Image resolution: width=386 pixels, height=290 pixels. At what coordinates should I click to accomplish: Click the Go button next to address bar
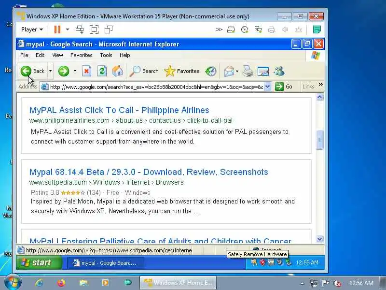[284, 87]
